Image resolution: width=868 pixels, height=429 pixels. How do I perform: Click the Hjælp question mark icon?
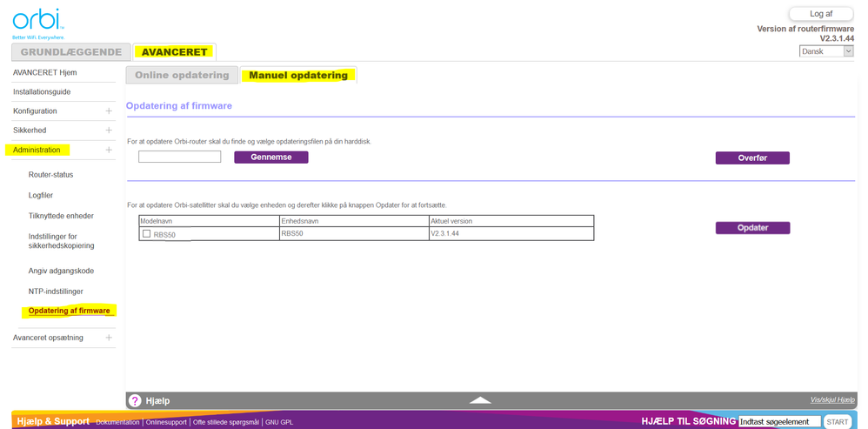pos(135,401)
